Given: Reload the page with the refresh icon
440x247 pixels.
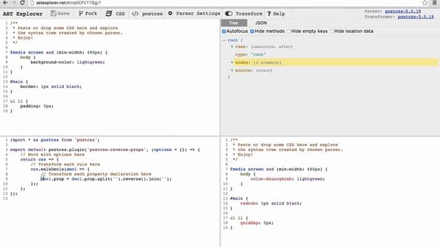Looking at the screenshot, I should (23, 3).
